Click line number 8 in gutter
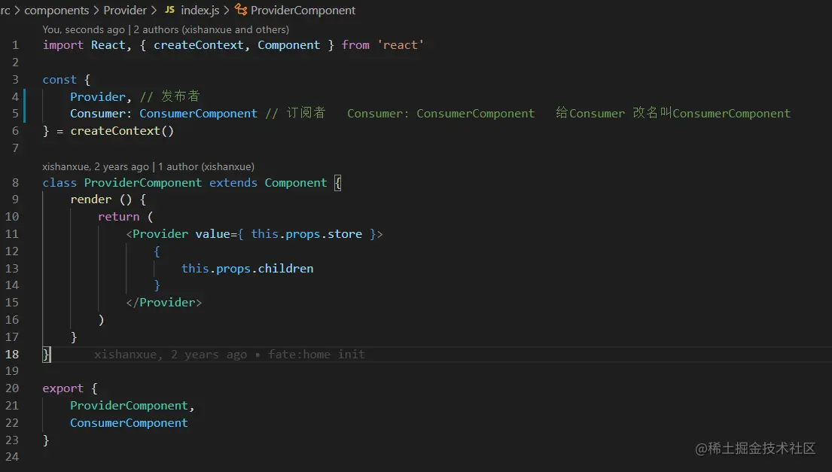Image resolution: width=832 pixels, height=472 pixels. pos(15,182)
